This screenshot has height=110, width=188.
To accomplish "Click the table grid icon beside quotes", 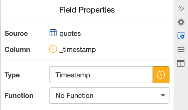I will click(x=53, y=33).
